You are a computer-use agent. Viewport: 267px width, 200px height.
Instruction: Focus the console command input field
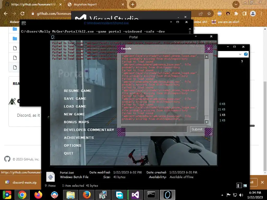[x=154, y=129]
